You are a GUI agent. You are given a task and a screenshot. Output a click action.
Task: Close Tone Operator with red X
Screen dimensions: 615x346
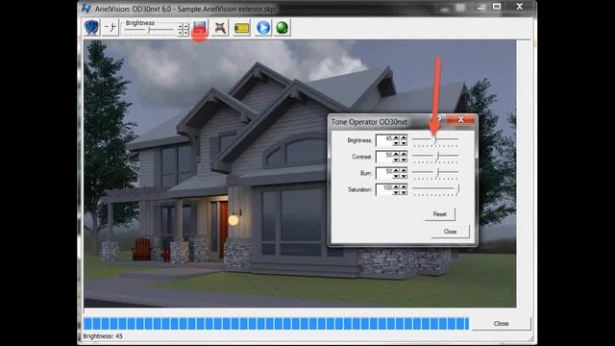(461, 119)
